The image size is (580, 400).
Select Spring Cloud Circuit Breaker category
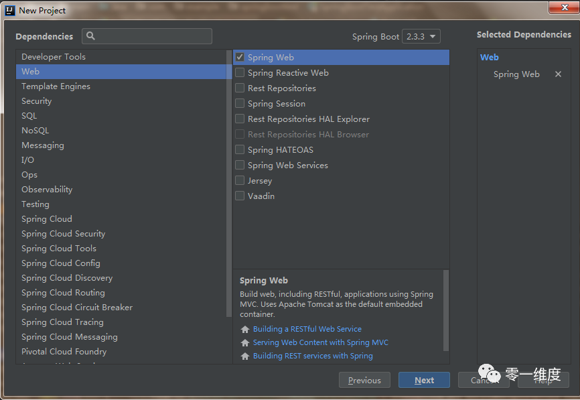121,308
